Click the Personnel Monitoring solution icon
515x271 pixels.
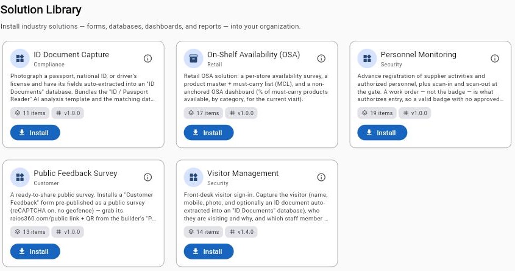[x=367, y=58]
